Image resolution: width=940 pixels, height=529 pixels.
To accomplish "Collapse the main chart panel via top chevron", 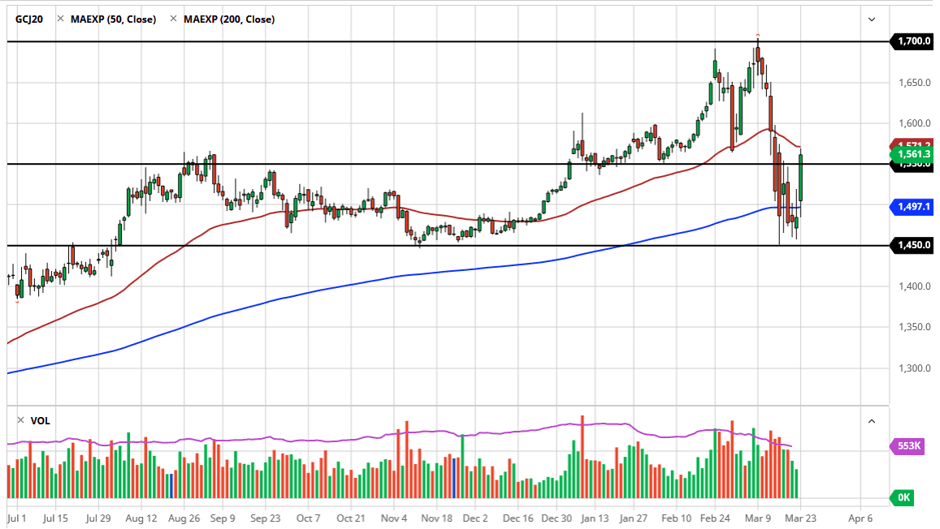I will pyautogui.click(x=871, y=18).
